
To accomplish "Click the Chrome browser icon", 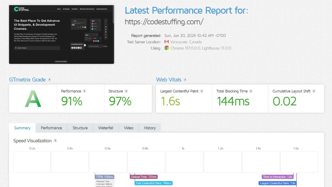I will [x=167, y=48].
